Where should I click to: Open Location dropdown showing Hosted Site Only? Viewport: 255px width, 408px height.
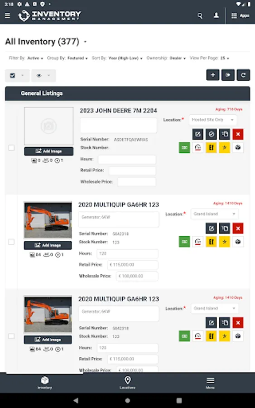pos(213,120)
